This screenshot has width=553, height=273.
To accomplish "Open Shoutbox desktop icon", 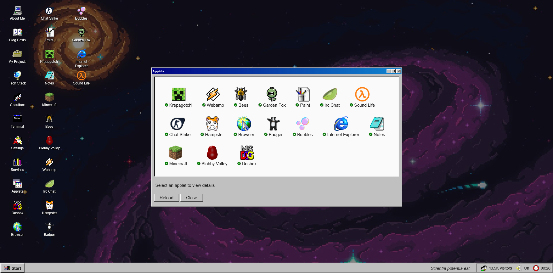I will pos(17,100).
